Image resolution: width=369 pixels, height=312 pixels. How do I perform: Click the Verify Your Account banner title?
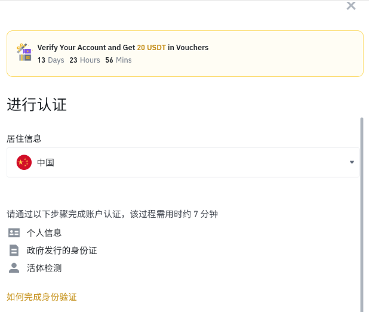tap(86, 47)
